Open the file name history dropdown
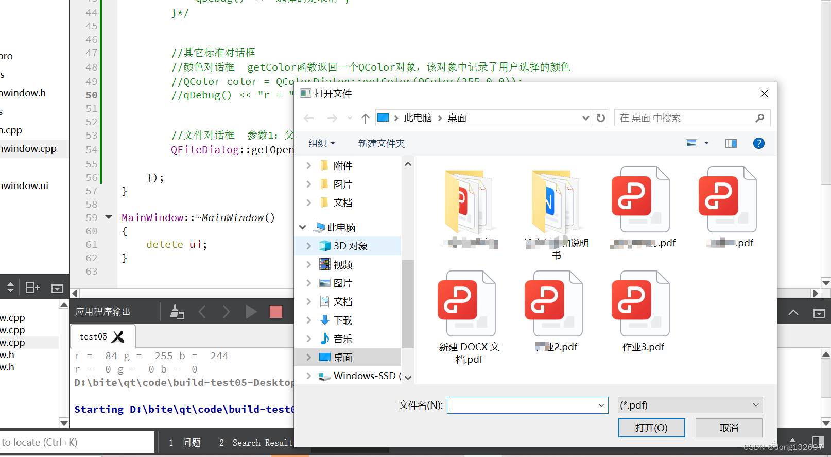Image resolution: width=831 pixels, height=457 pixels. click(x=601, y=405)
